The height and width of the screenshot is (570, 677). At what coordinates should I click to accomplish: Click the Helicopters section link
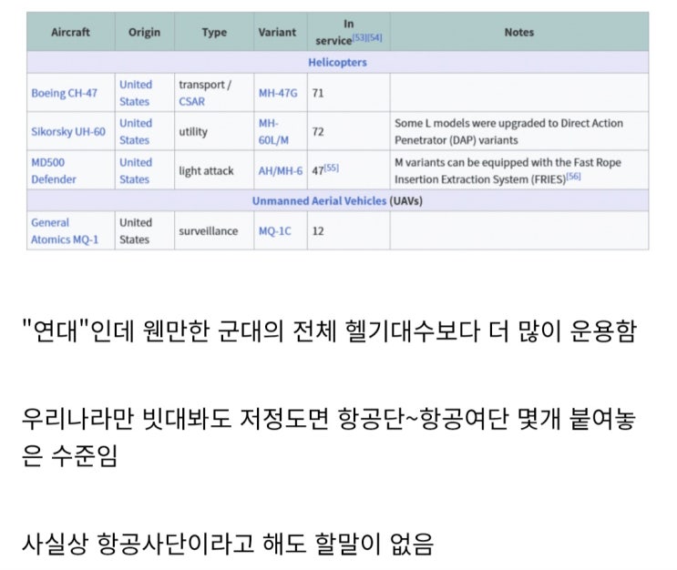(x=337, y=62)
